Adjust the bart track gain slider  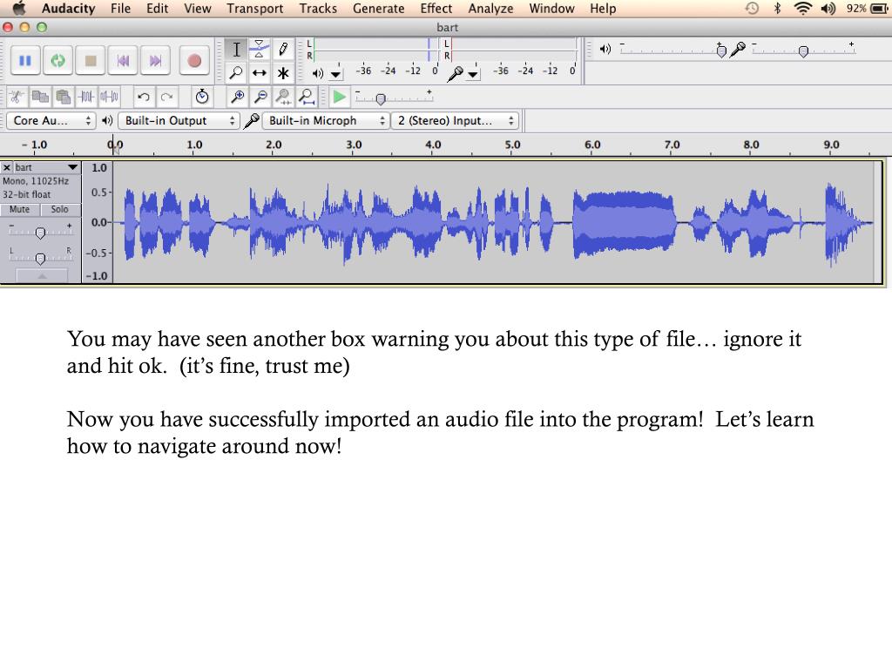(40, 233)
